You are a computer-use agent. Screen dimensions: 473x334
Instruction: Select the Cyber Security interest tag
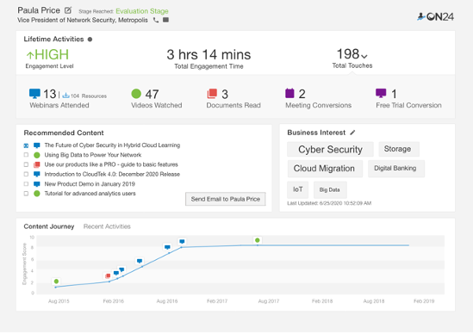pos(330,149)
